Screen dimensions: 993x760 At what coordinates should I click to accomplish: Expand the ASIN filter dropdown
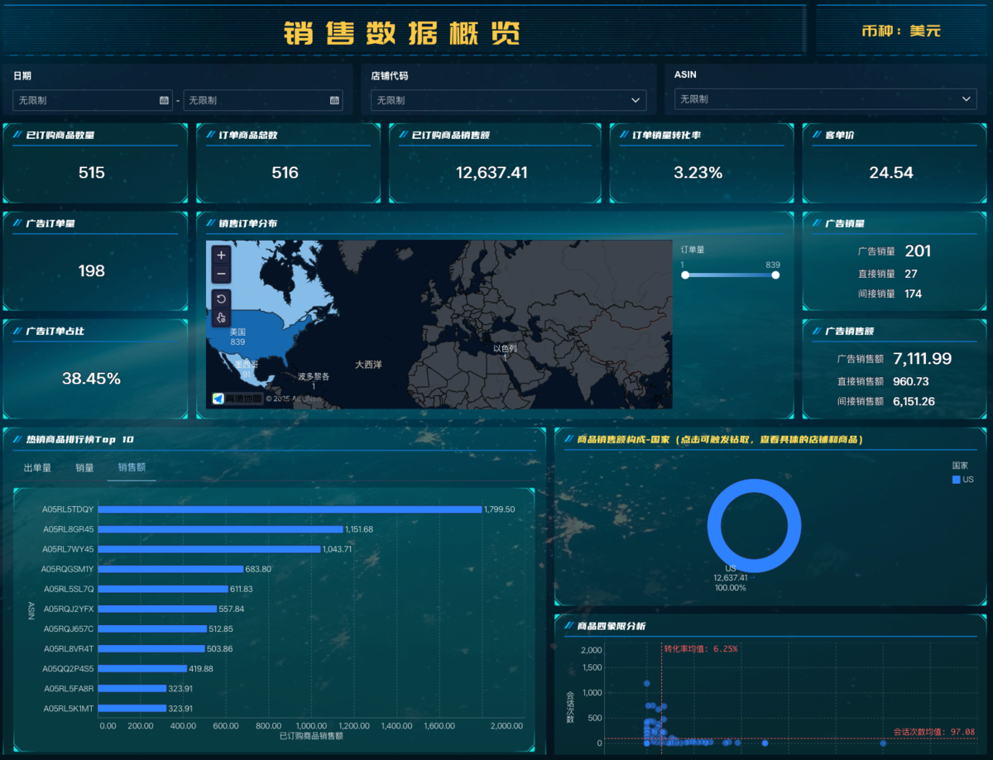825,99
